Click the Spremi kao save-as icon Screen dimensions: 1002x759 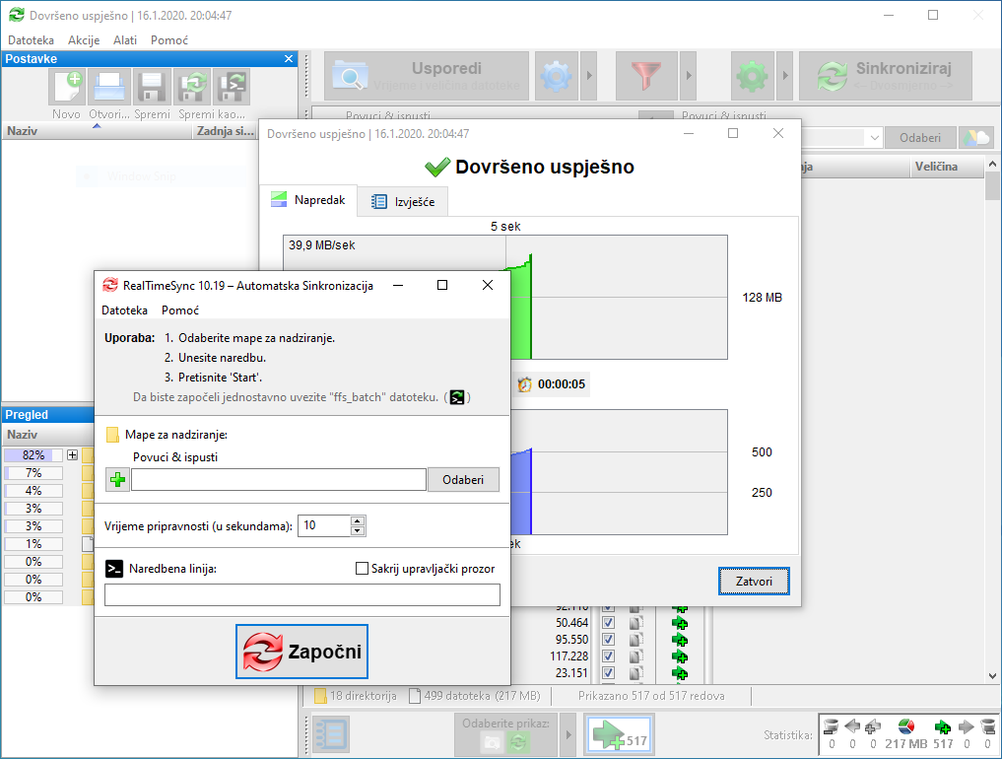(x=193, y=87)
